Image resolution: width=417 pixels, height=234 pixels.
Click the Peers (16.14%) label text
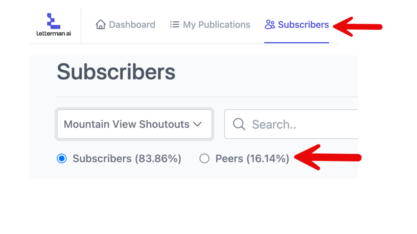click(x=252, y=159)
